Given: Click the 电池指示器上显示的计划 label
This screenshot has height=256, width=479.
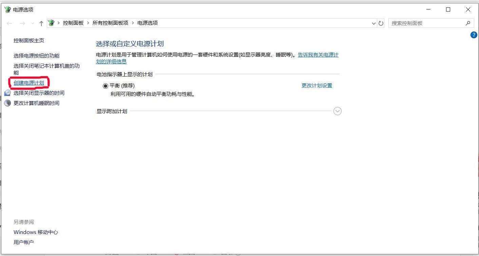Looking at the screenshot, I should (124, 74).
